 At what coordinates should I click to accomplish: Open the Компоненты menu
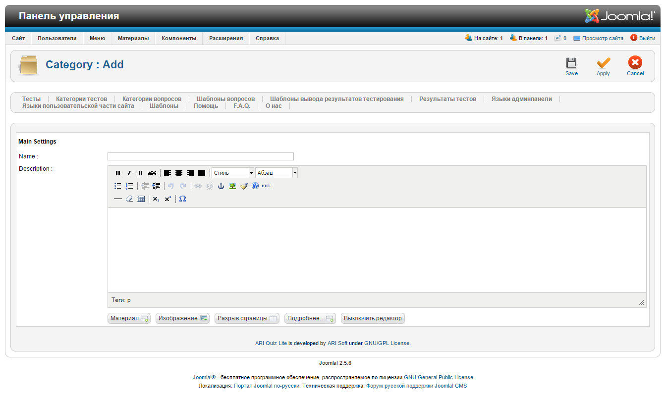[179, 38]
